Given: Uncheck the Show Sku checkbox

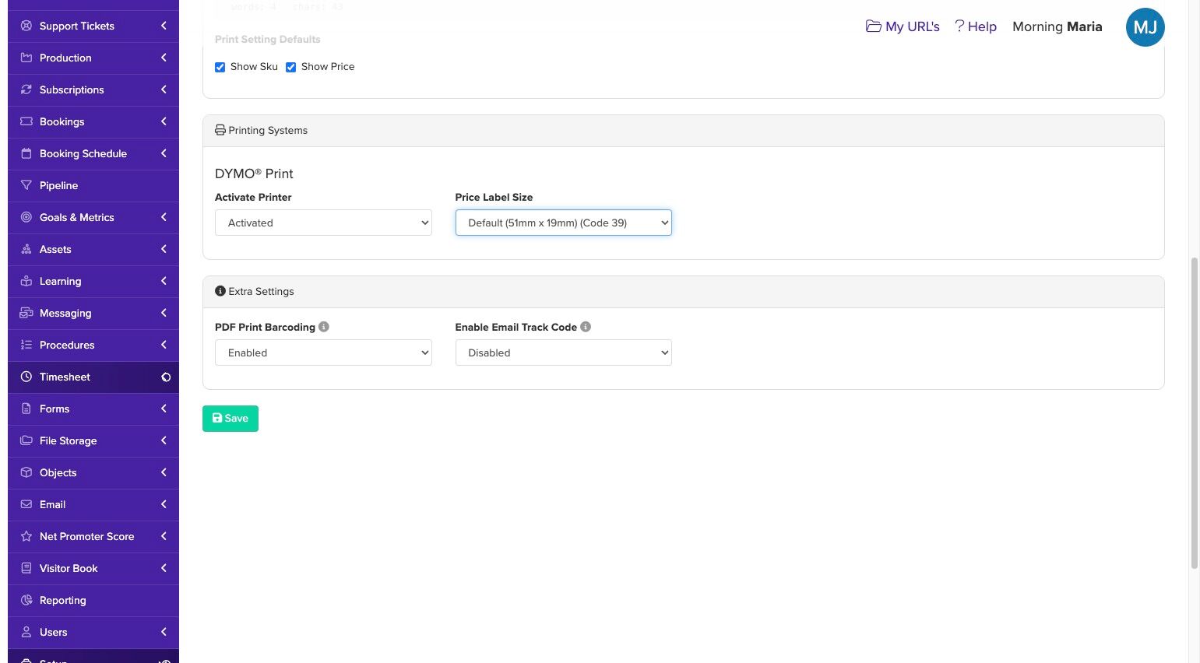Looking at the screenshot, I should tap(220, 67).
